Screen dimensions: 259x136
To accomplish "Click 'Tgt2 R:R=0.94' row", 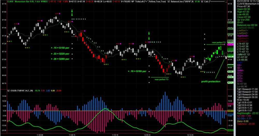I will coord(245,105).
